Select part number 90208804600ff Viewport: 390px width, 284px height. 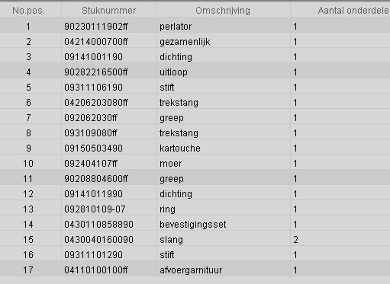(96, 179)
